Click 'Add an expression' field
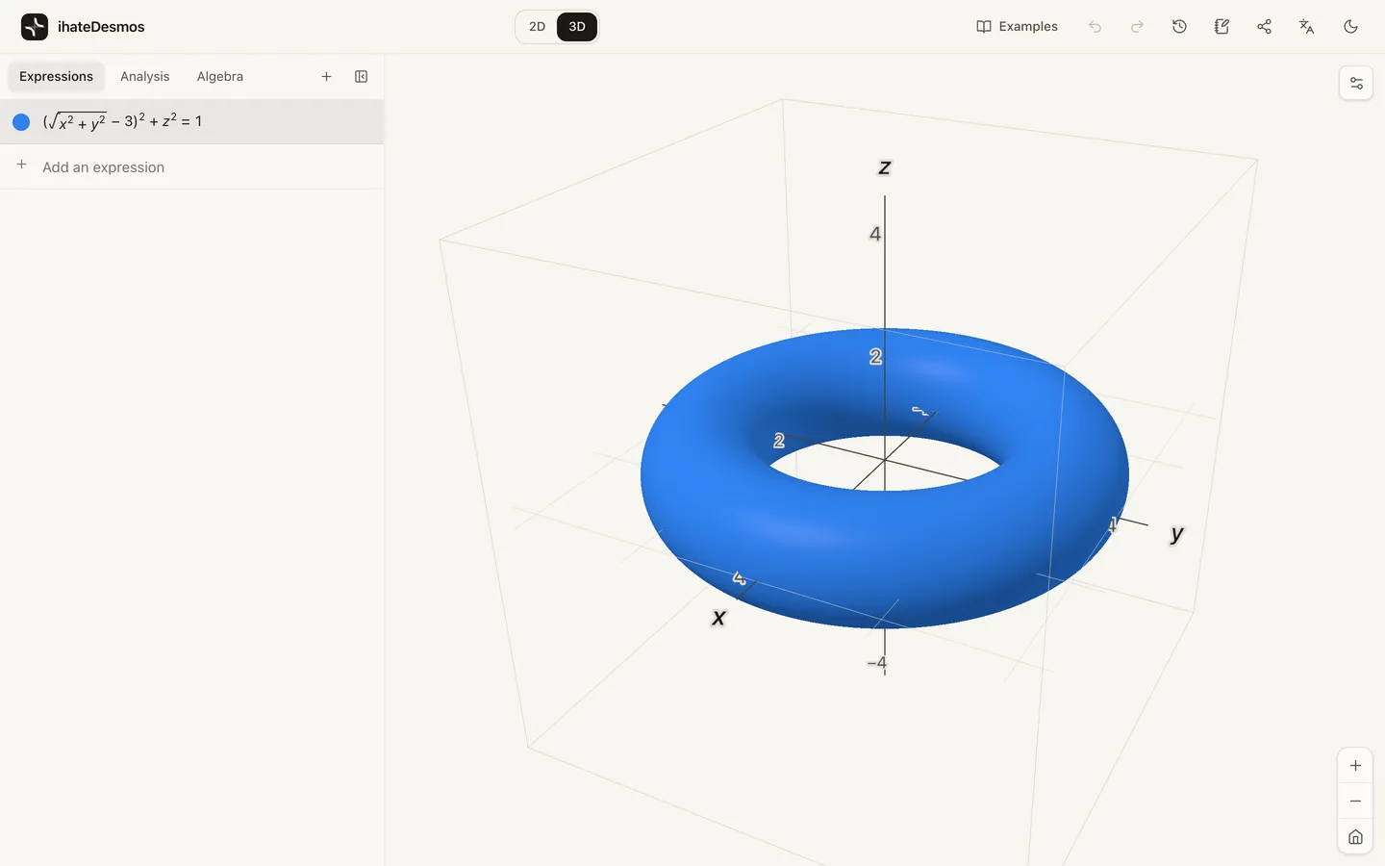 click(192, 167)
